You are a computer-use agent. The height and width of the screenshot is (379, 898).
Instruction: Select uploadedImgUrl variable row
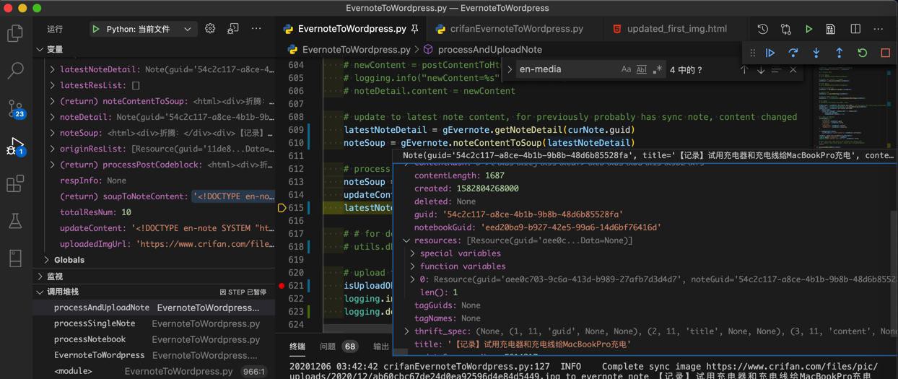click(154, 244)
